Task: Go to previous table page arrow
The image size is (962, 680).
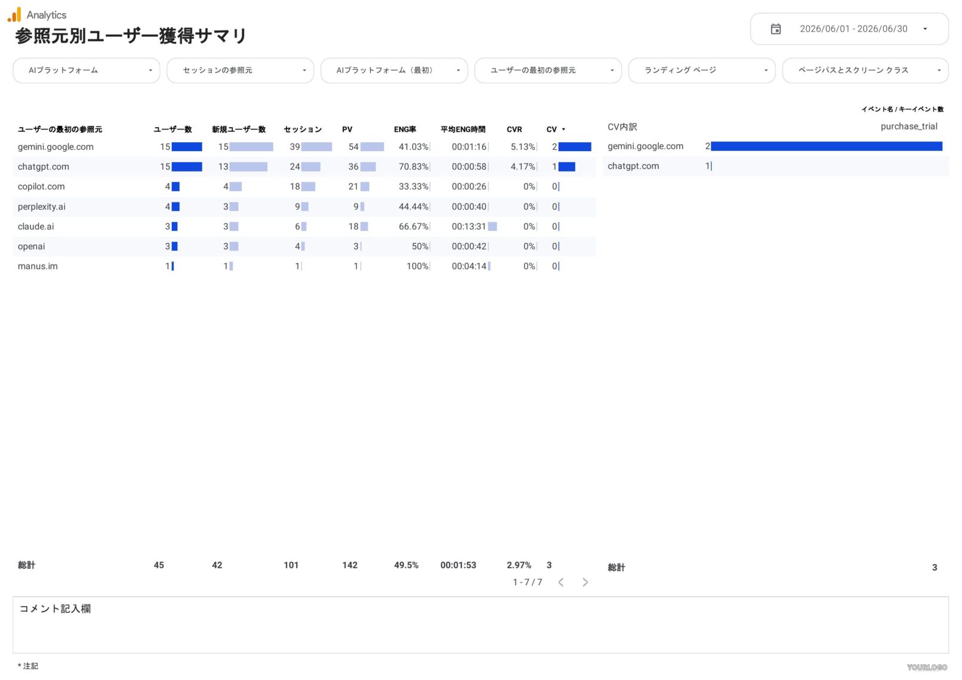Action: (561, 583)
